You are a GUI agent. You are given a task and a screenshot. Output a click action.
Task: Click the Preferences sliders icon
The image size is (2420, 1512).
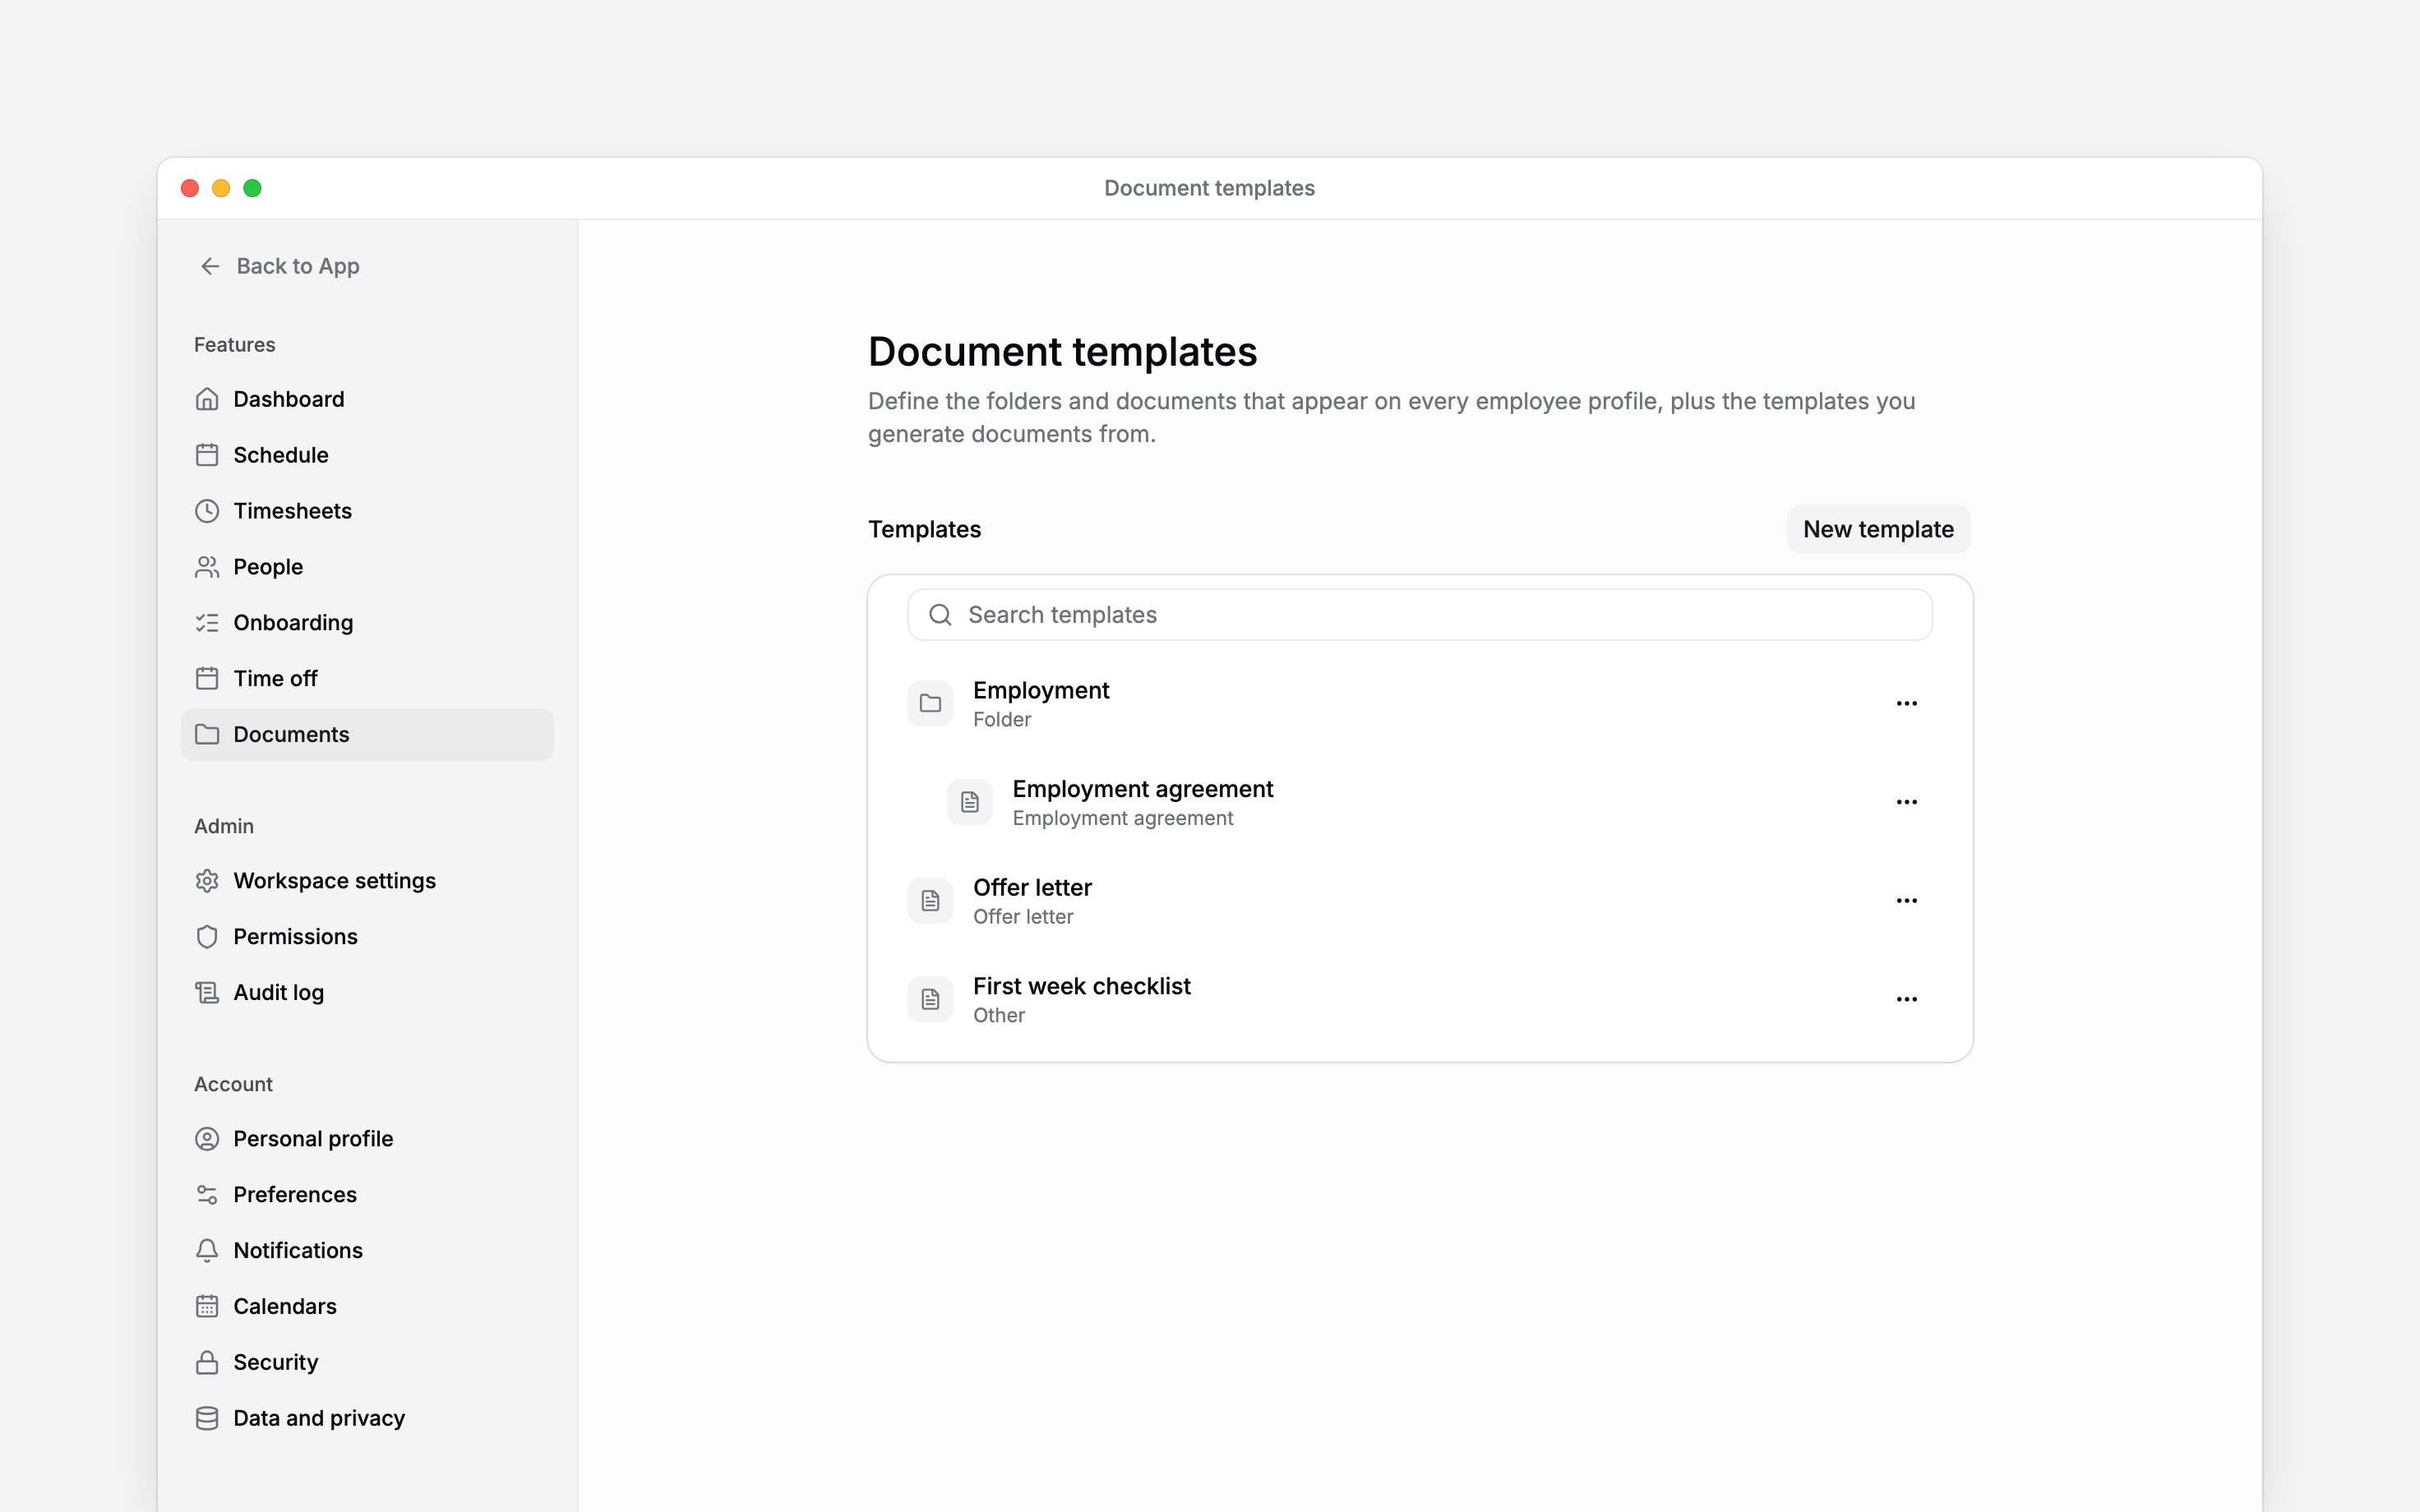pyautogui.click(x=207, y=1195)
